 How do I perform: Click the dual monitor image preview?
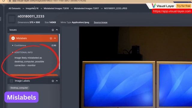coord(135,67)
